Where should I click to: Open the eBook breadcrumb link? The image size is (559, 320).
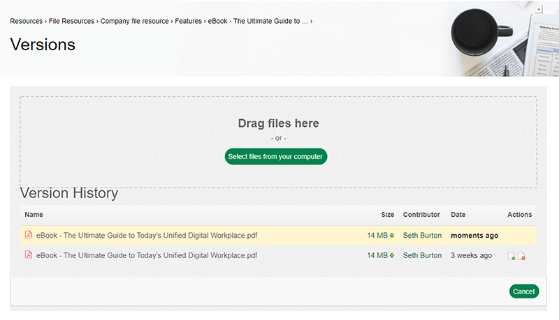pyautogui.click(x=258, y=21)
